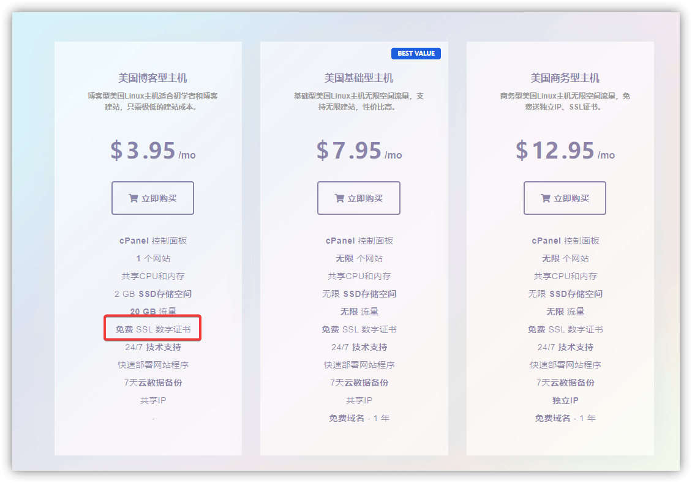Select the 美国基础型主机 plan title
Viewport: 692px width, 483px height.
tap(359, 78)
